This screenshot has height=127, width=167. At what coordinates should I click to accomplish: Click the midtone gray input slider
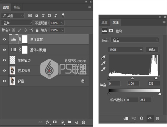pyautogui.click(x=132, y=78)
